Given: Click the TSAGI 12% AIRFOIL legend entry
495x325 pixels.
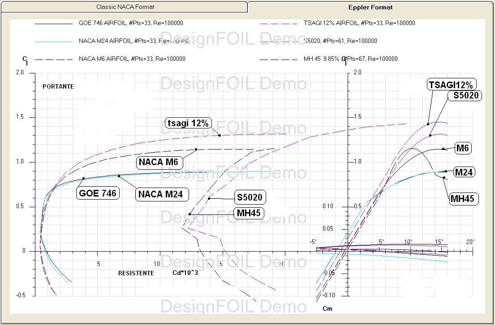Looking at the screenshot, I should click(359, 23).
